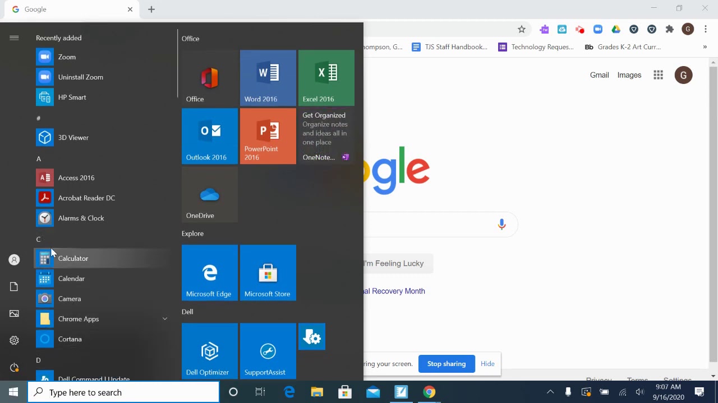This screenshot has height=403, width=718.
Task: Switch to Chrome on the taskbar
Action: click(429, 392)
